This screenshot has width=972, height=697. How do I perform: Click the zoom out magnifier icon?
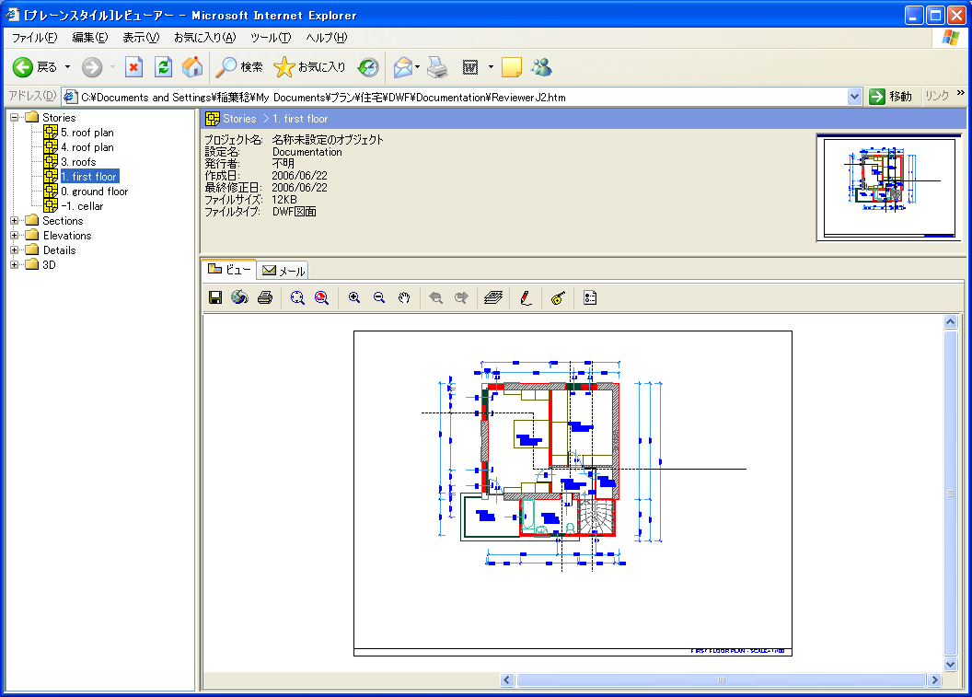[379, 297]
